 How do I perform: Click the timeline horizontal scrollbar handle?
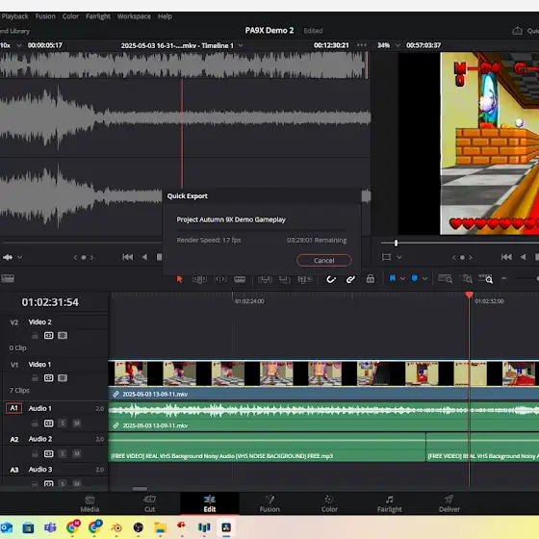coord(140,489)
